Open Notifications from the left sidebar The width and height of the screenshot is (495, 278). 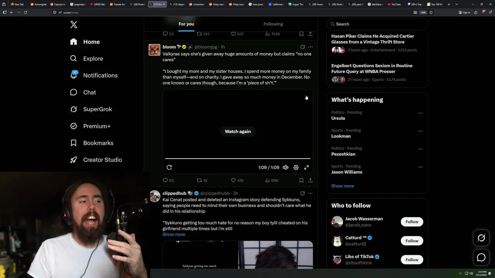[x=94, y=75]
